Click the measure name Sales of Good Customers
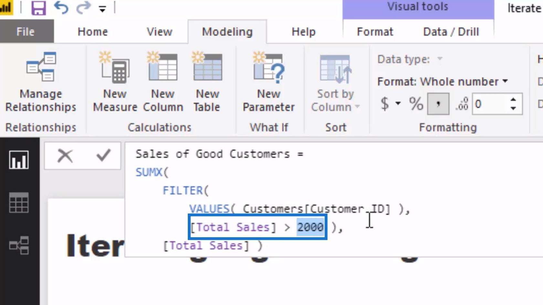The height and width of the screenshot is (305, 543). coord(213,154)
